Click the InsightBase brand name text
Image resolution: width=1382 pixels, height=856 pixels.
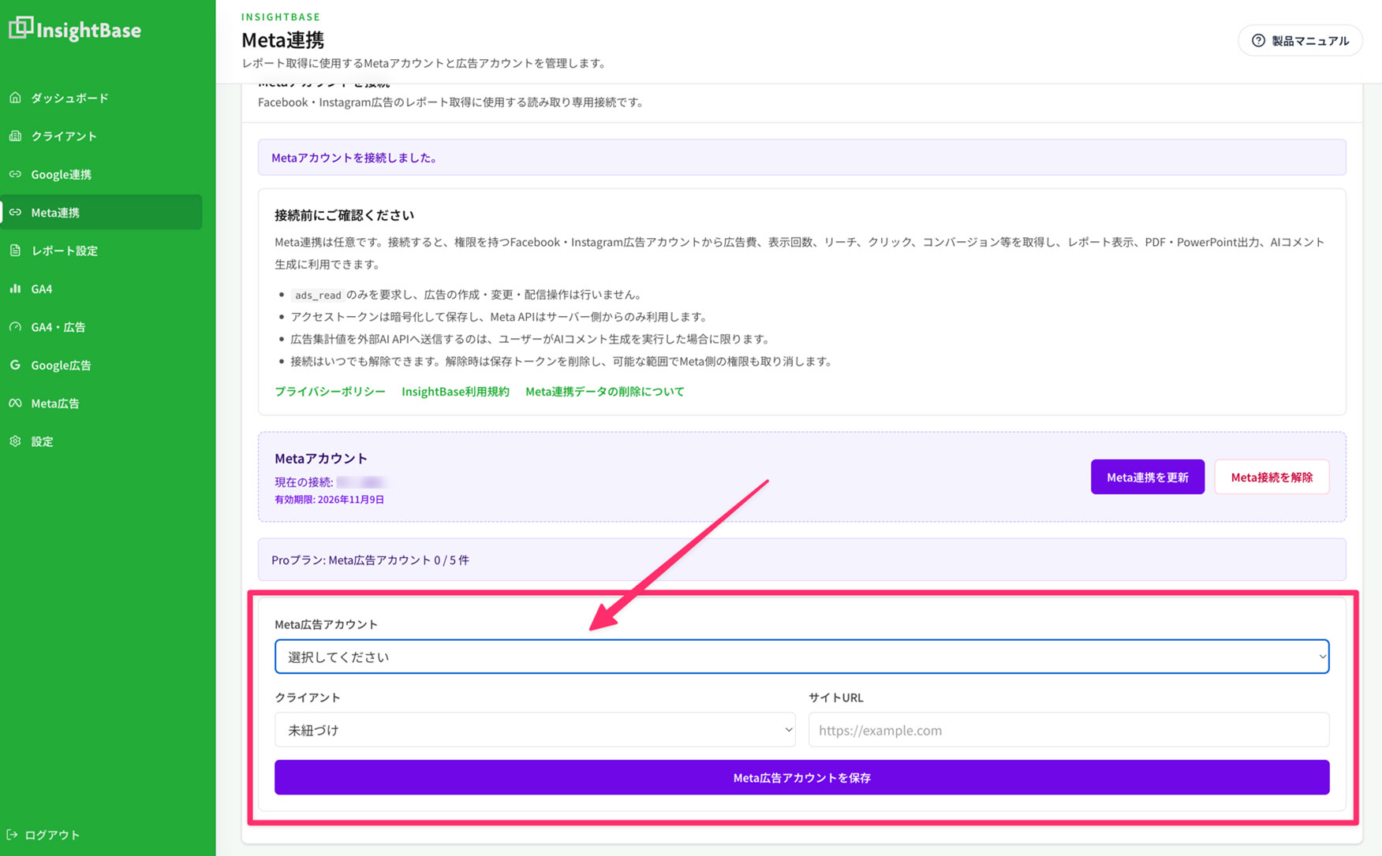tap(88, 30)
